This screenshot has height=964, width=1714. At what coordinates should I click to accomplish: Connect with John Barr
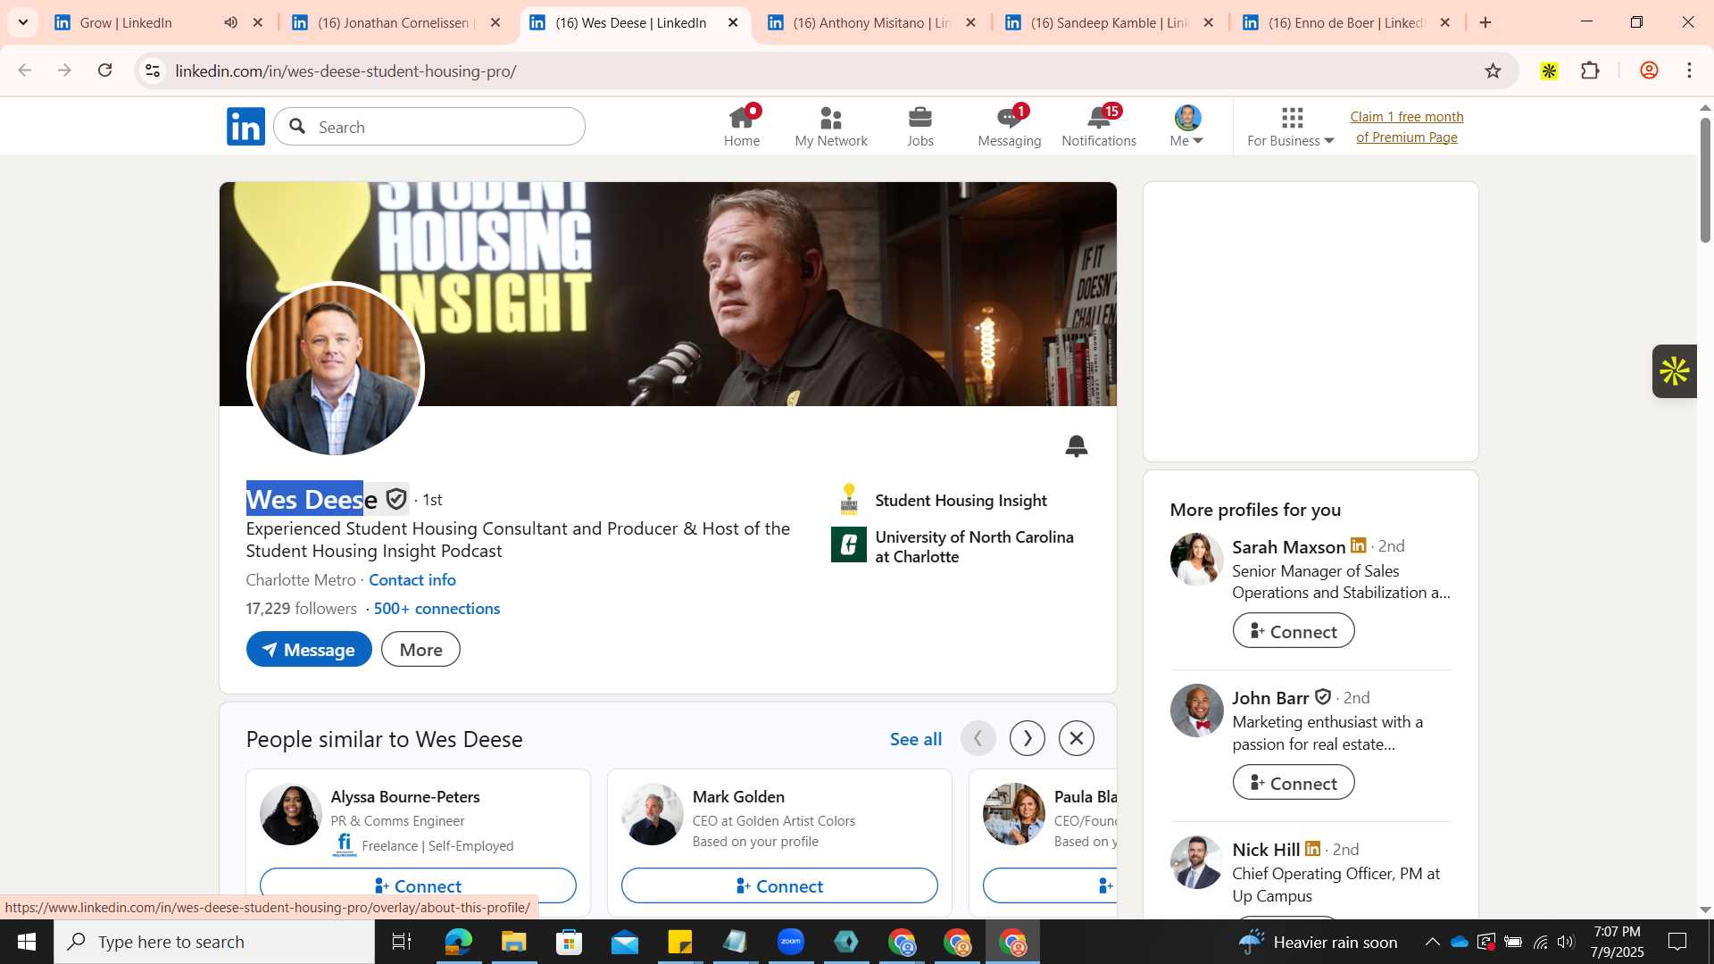[1294, 783]
